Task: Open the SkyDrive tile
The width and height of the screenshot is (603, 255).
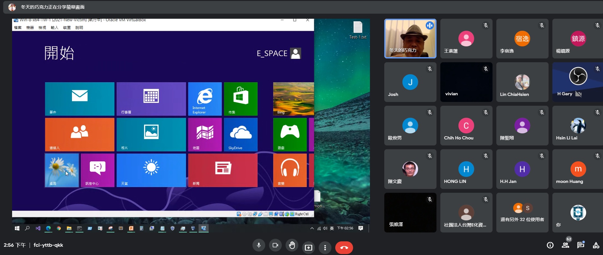Action: (x=241, y=135)
